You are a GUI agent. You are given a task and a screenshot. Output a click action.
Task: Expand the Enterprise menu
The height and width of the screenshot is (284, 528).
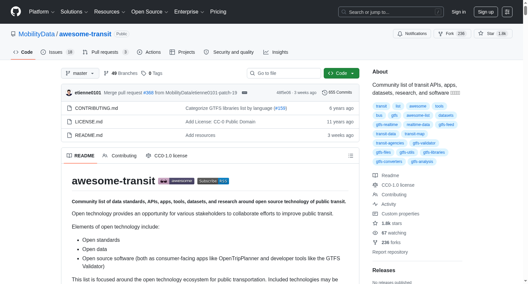coord(189,12)
